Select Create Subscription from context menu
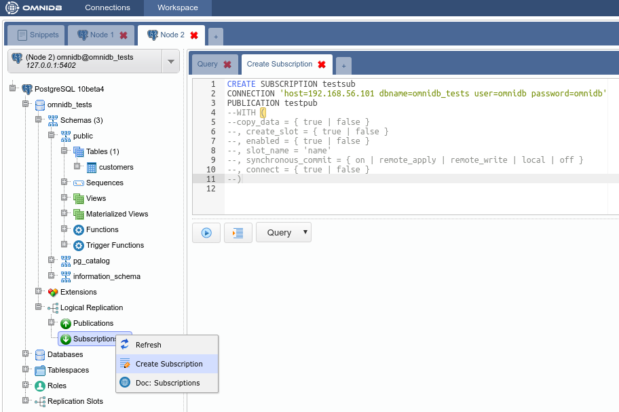Screen dimensions: 619x412 pos(168,364)
